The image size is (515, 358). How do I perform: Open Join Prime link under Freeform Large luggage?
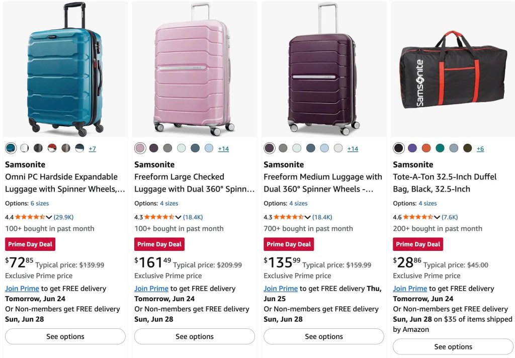tap(151, 289)
